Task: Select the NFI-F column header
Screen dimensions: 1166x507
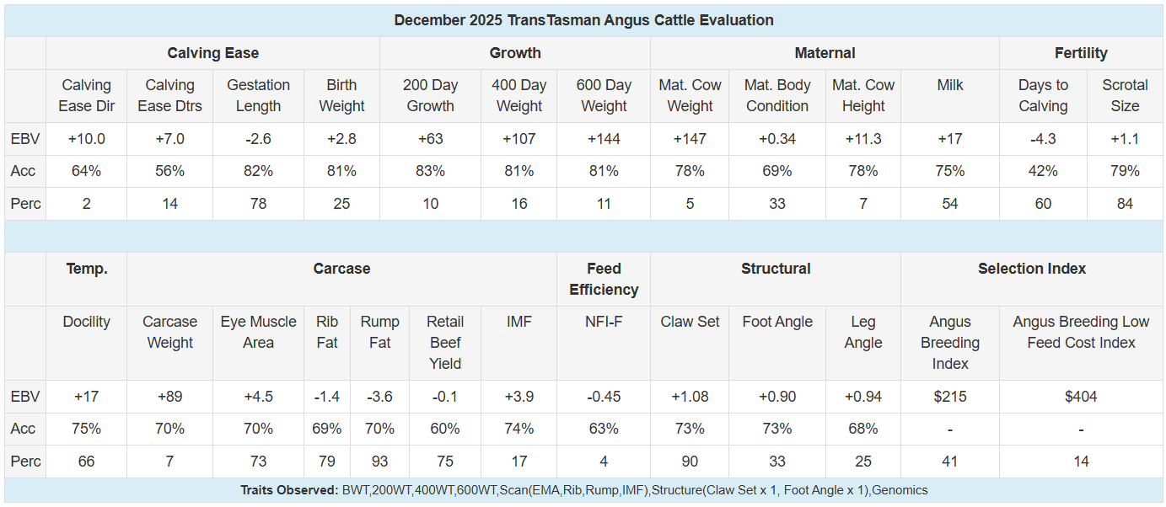Action: [x=604, y=322]
